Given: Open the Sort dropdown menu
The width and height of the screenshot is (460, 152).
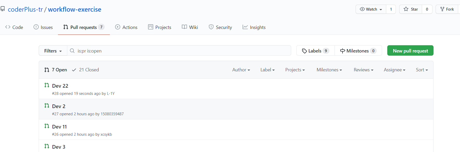Looking at the screenshot, I should pos(422,70).
